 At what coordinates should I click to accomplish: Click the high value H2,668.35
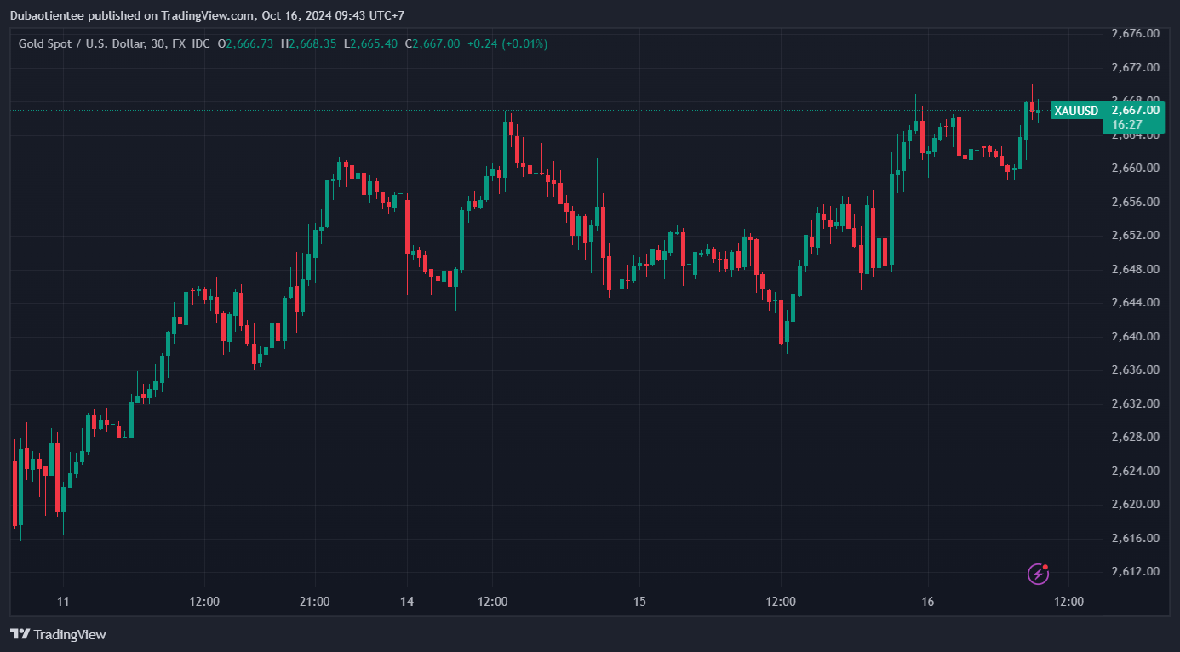click(308, 43)
